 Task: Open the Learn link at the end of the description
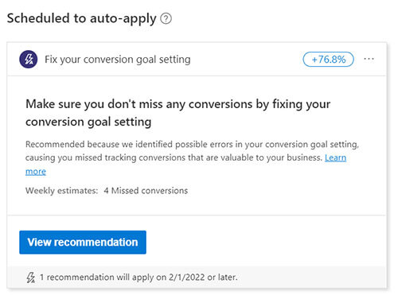pyautogui.click(x=335, y=157)
